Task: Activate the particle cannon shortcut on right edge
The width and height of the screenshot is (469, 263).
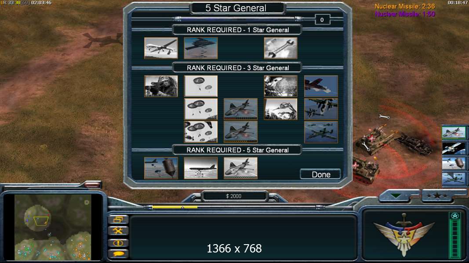Action: (x=454, y=148)
